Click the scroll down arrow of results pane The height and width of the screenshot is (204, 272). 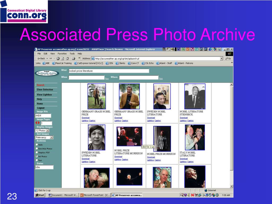[231, 186]
